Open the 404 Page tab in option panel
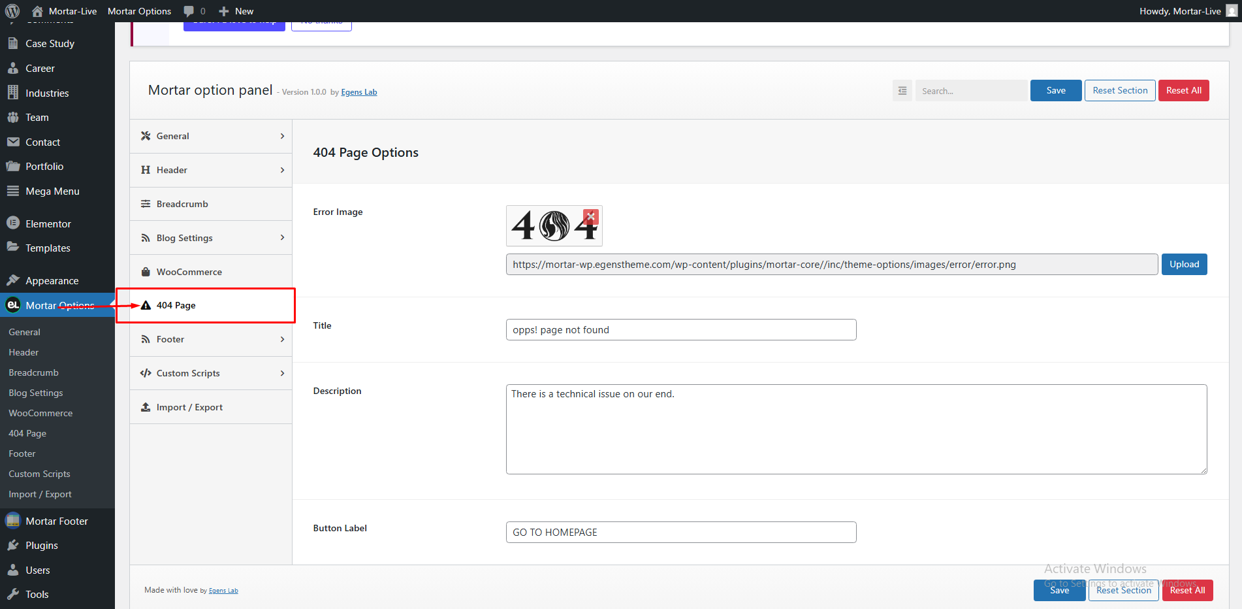Screen dimensions: 1242x609 pyautogui.click(x=210, y=305)
